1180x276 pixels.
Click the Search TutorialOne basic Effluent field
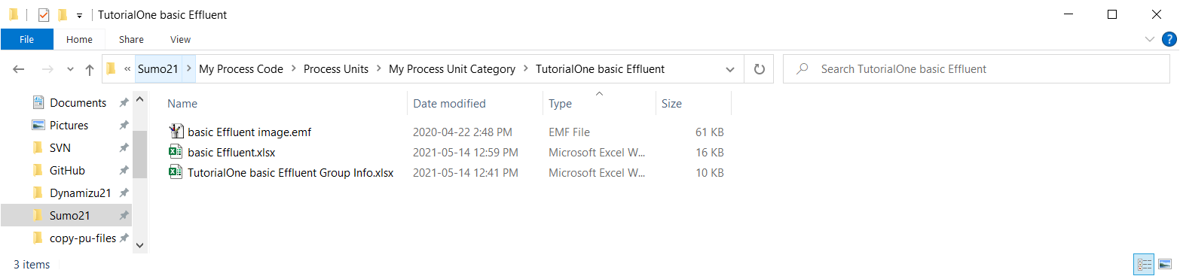click(977, 69)
